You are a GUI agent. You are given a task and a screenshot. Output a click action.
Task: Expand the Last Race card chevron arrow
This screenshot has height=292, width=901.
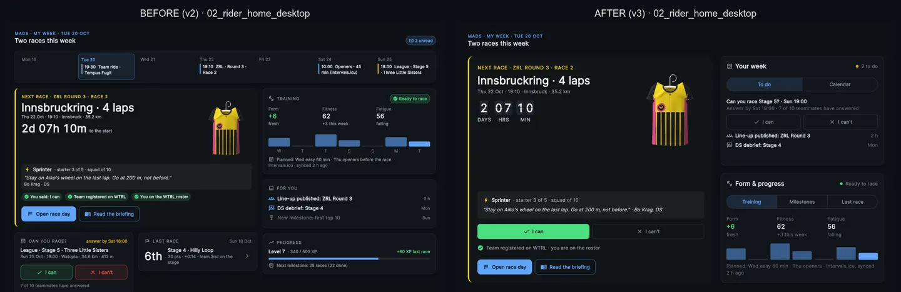[x=247, y=256]
